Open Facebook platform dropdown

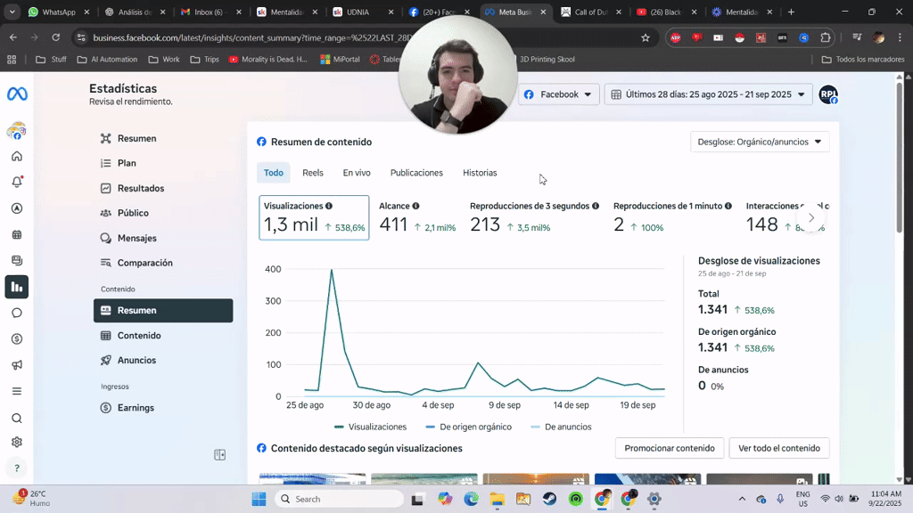tap(558, 94)
